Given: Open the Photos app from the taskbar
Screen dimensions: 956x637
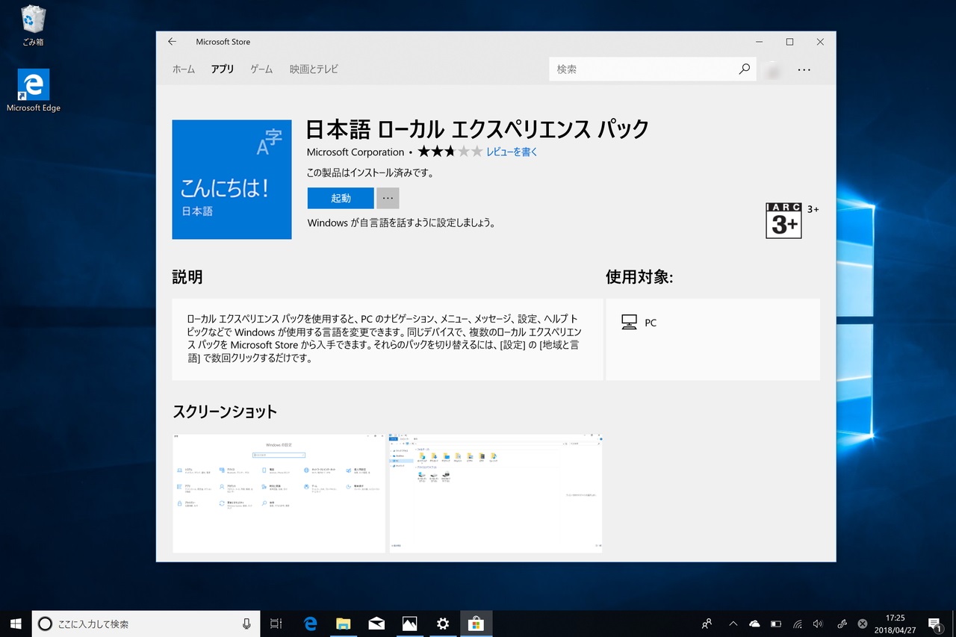Looking at the screenshot, I should [409, 624].
